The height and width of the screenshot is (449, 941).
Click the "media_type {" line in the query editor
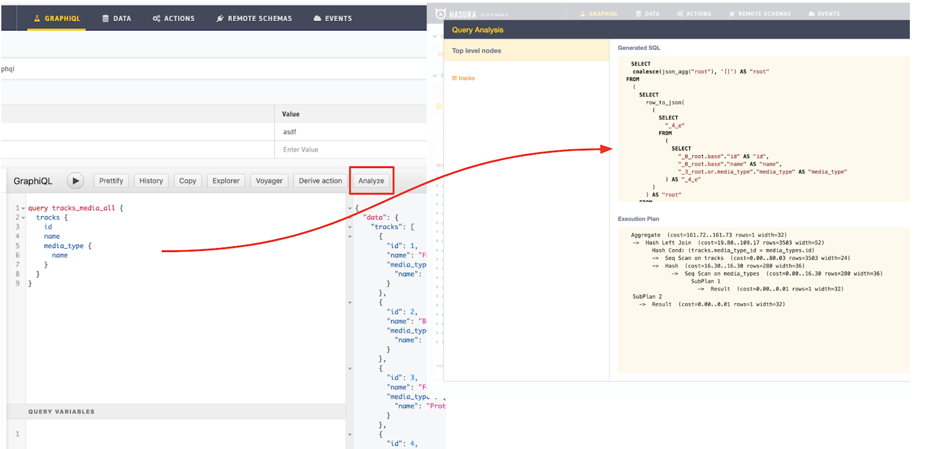(68, 246)
